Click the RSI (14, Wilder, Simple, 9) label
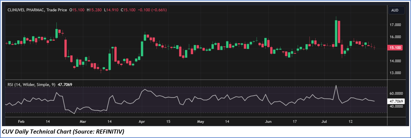Screen dimensions: 411x138 click(32, 84)
